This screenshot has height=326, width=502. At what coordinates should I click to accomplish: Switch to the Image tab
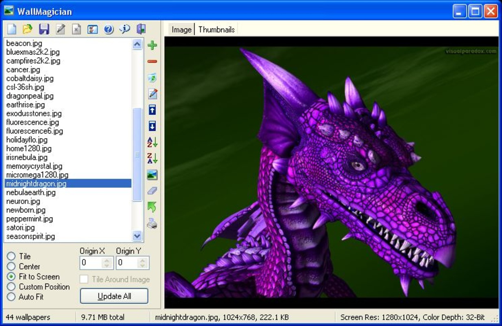181,30
